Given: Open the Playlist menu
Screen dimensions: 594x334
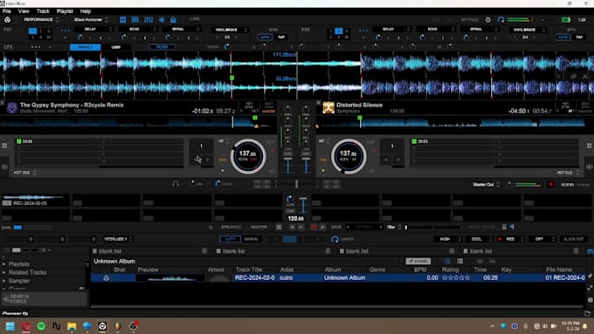Looking at the screenshot, I should 65,11.
